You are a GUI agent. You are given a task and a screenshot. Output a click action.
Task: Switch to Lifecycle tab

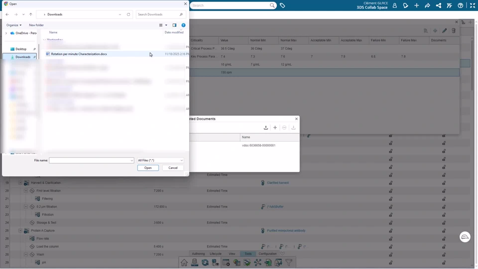[216, 254]
